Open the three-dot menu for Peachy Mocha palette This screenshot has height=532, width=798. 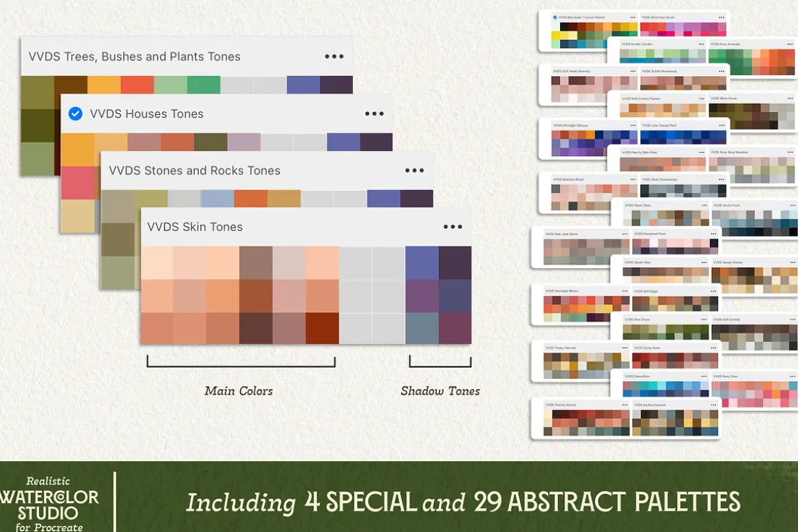[625, 405]
